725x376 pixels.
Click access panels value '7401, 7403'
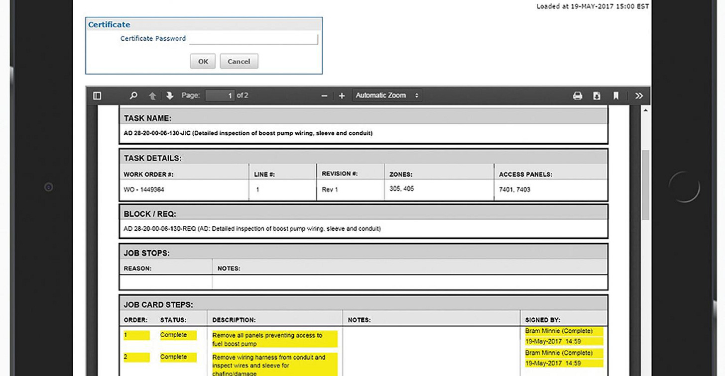tap(514, 189)
